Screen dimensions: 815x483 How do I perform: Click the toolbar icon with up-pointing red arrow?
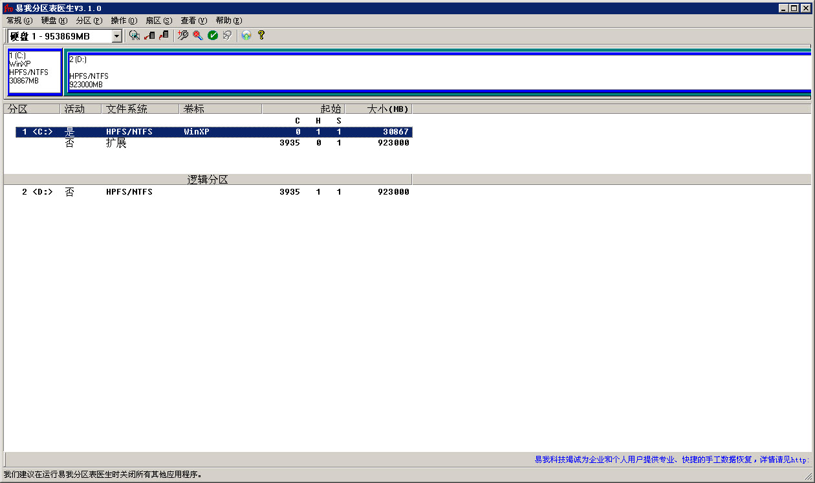click(x=164, y=36)
